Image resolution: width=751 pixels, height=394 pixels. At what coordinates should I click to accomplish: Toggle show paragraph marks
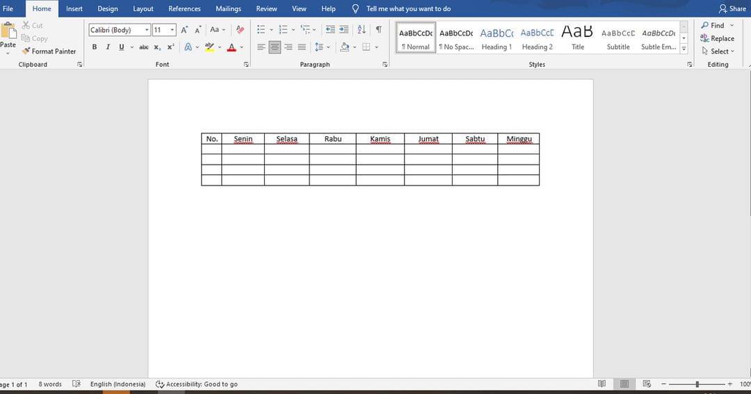[x=378, y=30]
